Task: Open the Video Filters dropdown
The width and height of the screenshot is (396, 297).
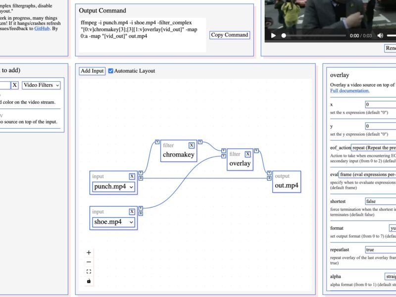Action: click(x=41, y=85)
